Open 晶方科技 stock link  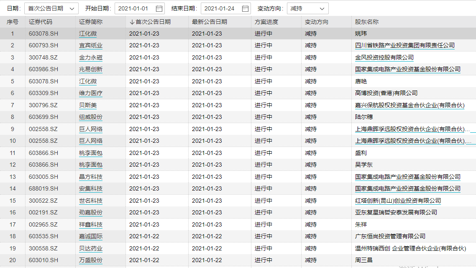[x=91, y=177]
